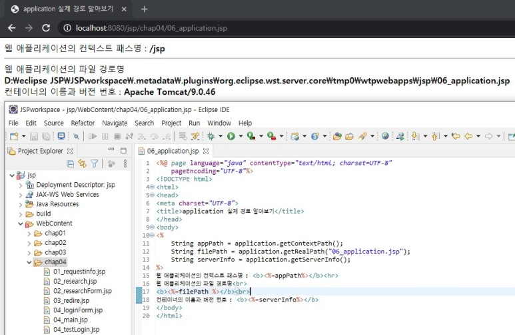
Task: Click the browser address bar URL
Action: (151, 28)
